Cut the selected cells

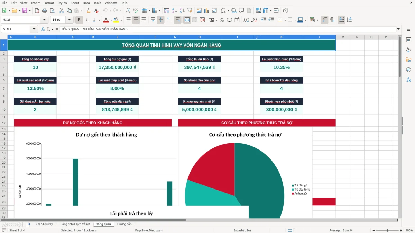coord(61,11)
